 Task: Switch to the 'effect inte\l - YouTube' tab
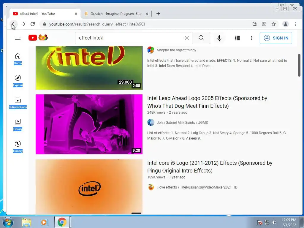pos(45,14)
